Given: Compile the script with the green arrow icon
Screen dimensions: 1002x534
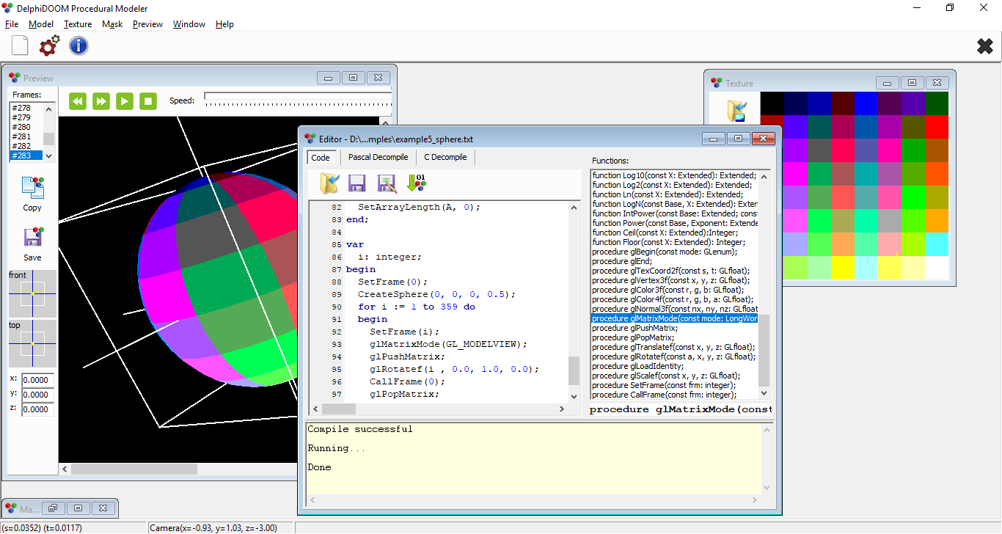Looking at the screenshot, I should (416, 183).
